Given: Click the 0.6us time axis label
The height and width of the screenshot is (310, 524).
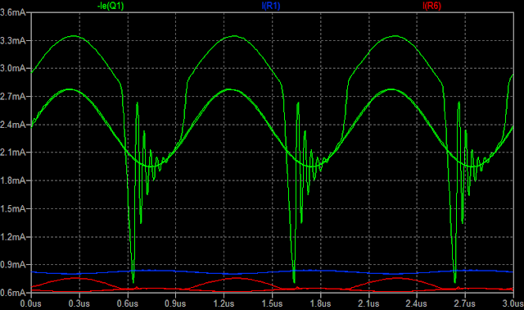Looking at the screenshot, I should (128, 303).
